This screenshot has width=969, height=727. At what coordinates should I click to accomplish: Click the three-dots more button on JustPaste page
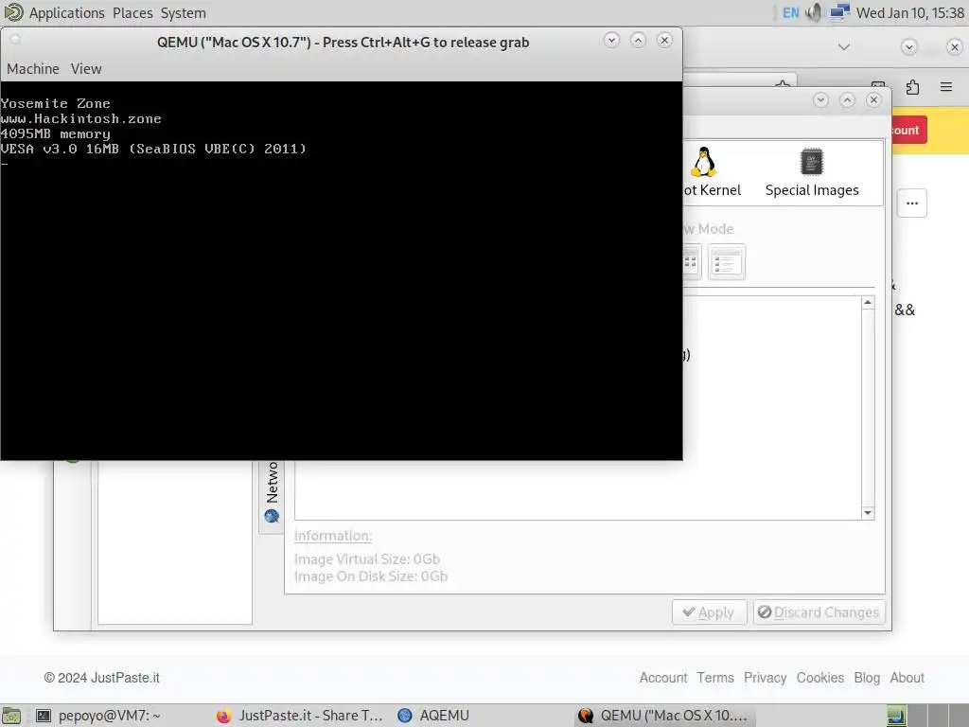point(911,203)
